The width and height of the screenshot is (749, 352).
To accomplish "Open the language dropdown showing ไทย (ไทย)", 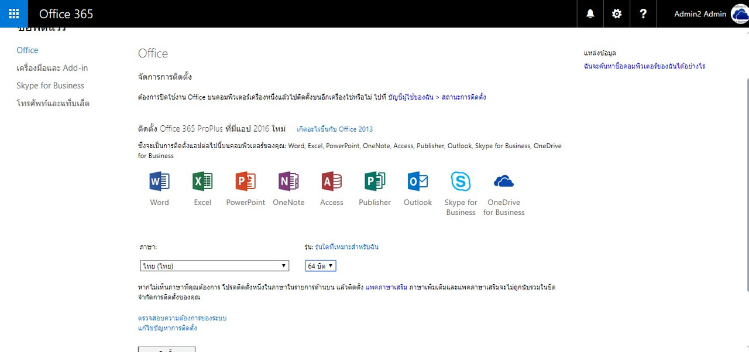I will point(215,266).
